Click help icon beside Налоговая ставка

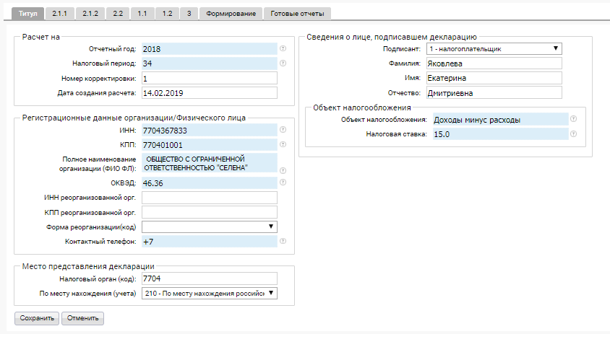coord(573,134)
